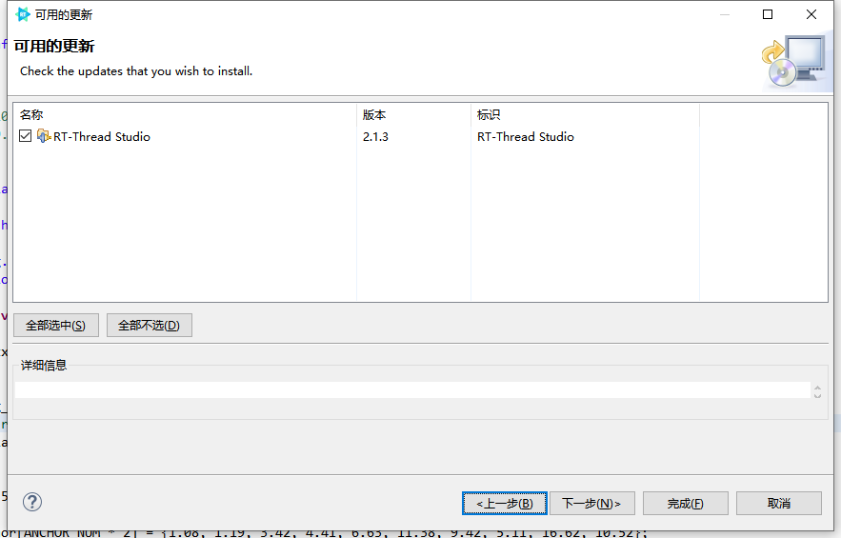Viewport: 841px width, 538px height.
Task: Click the 全部不选(D) button
Action: pos(150,325)
